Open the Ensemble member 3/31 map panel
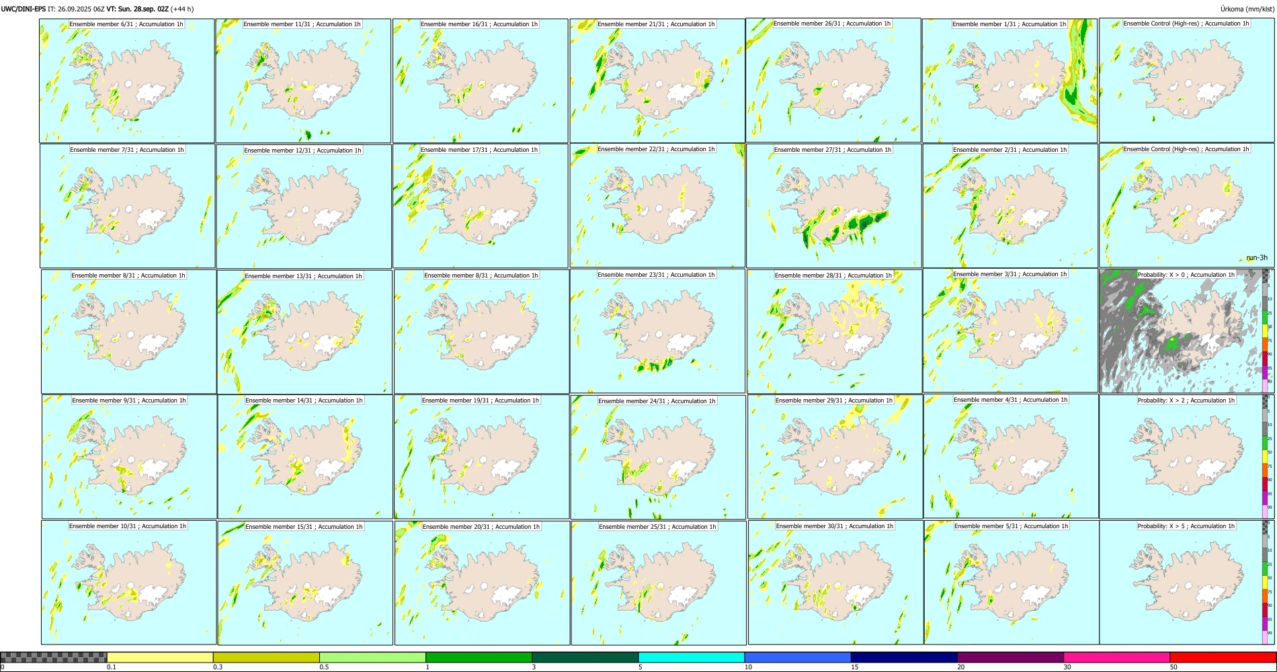 1010,331
